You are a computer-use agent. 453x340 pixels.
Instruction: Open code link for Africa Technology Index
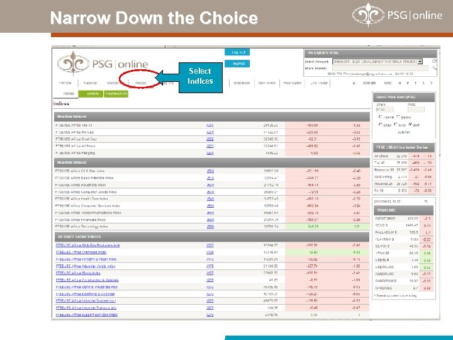pos(210,227)
